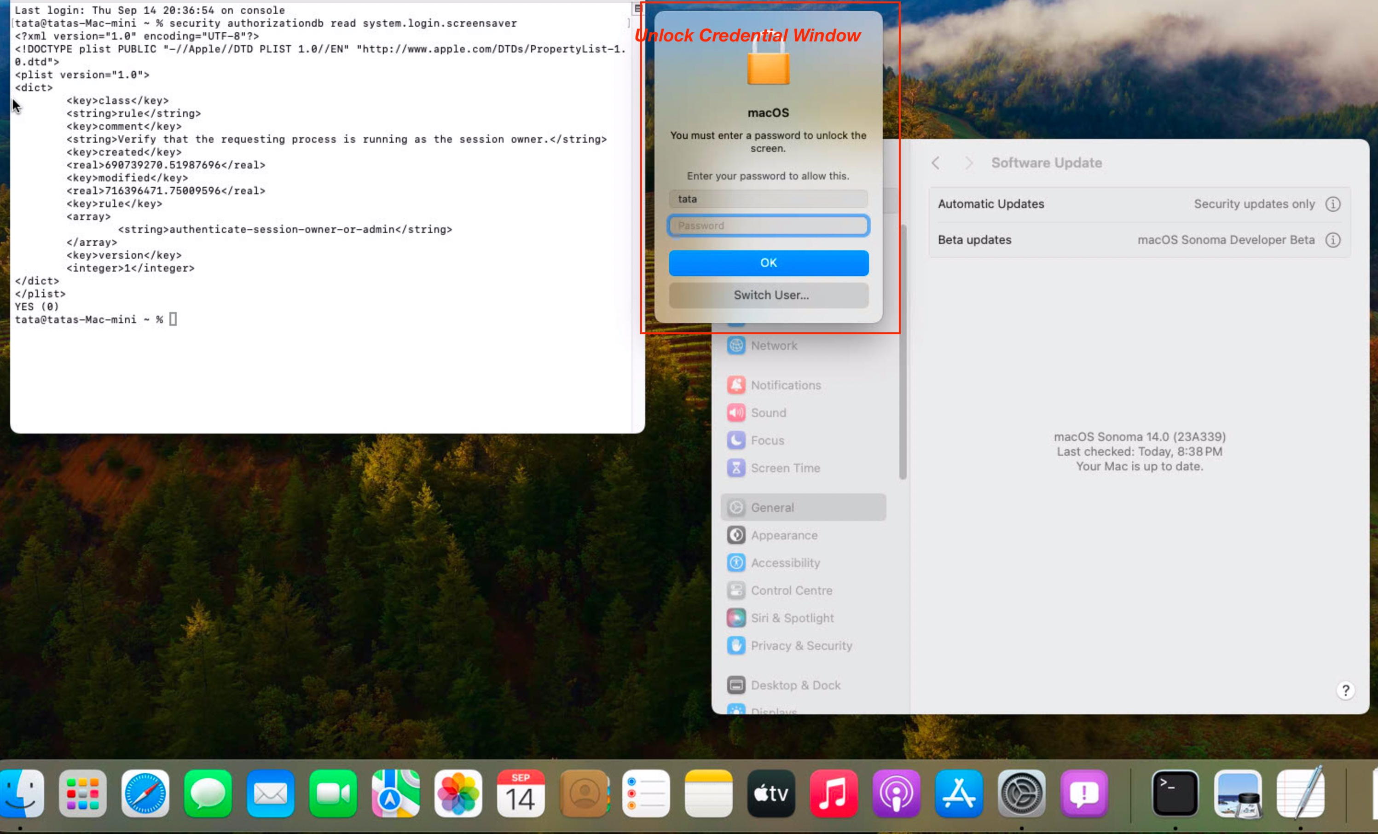Open help question mark in Settings
1378x834 pixels.
pyautogui.click(x=1346, y=691)
